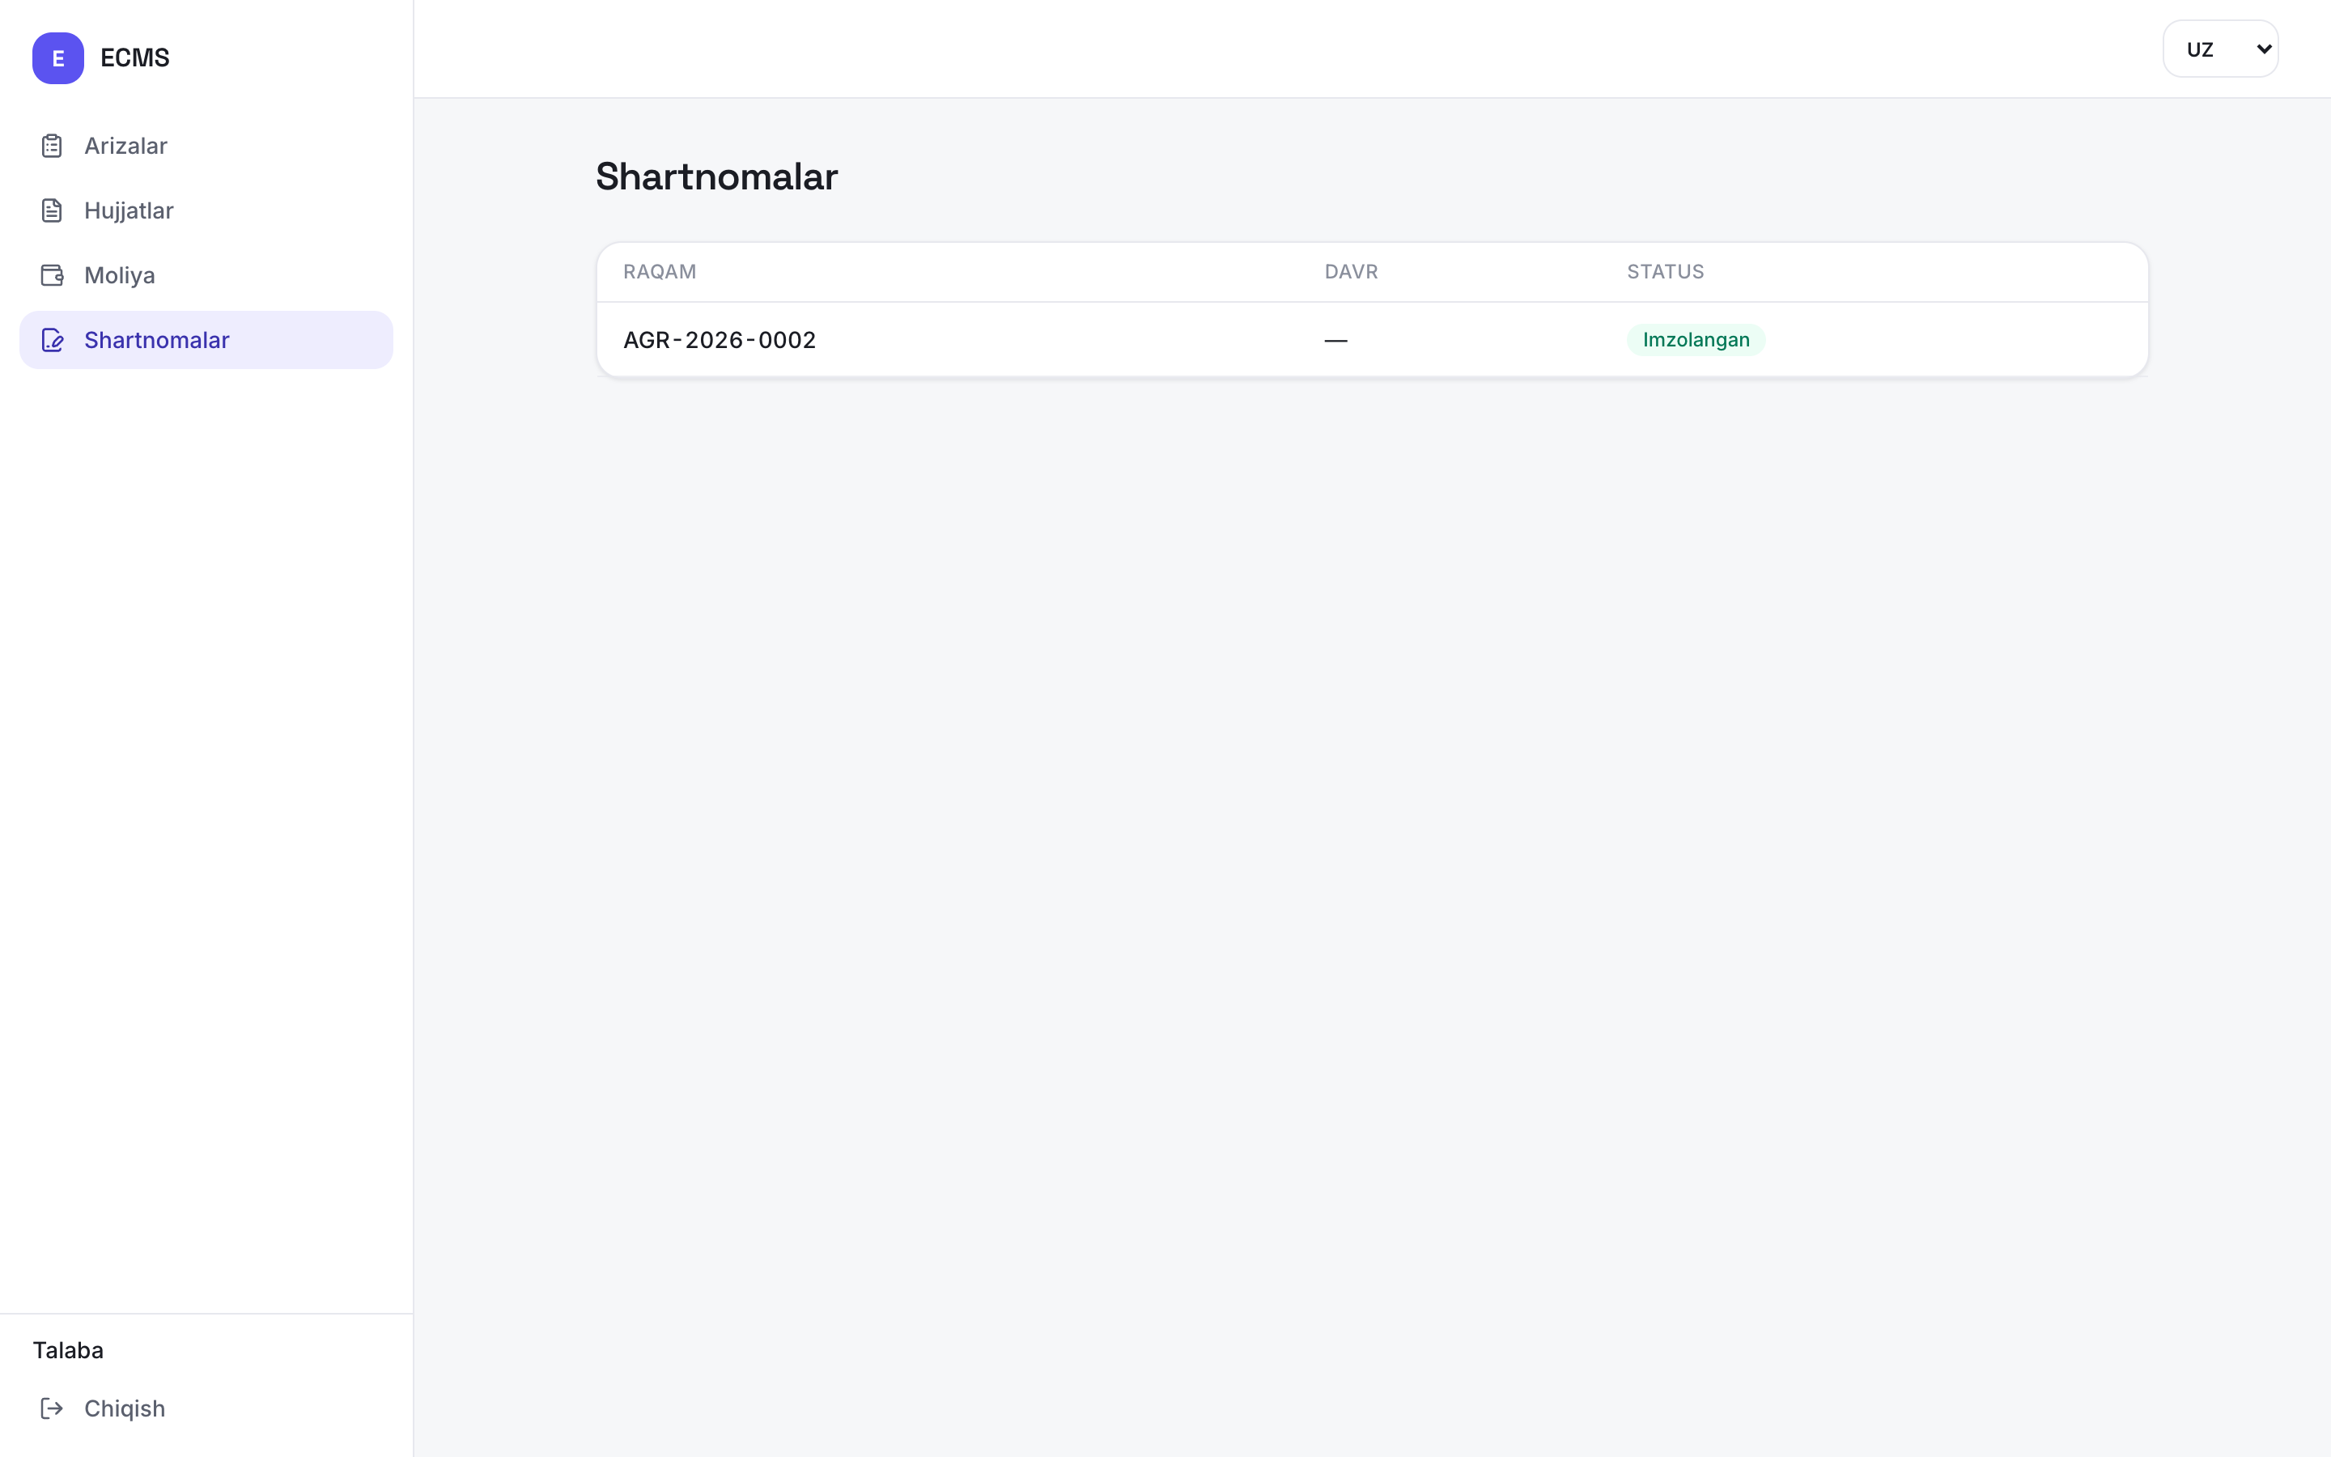Click the ECMS purple logo icon
The image size is (2331, 1457).
57,57
